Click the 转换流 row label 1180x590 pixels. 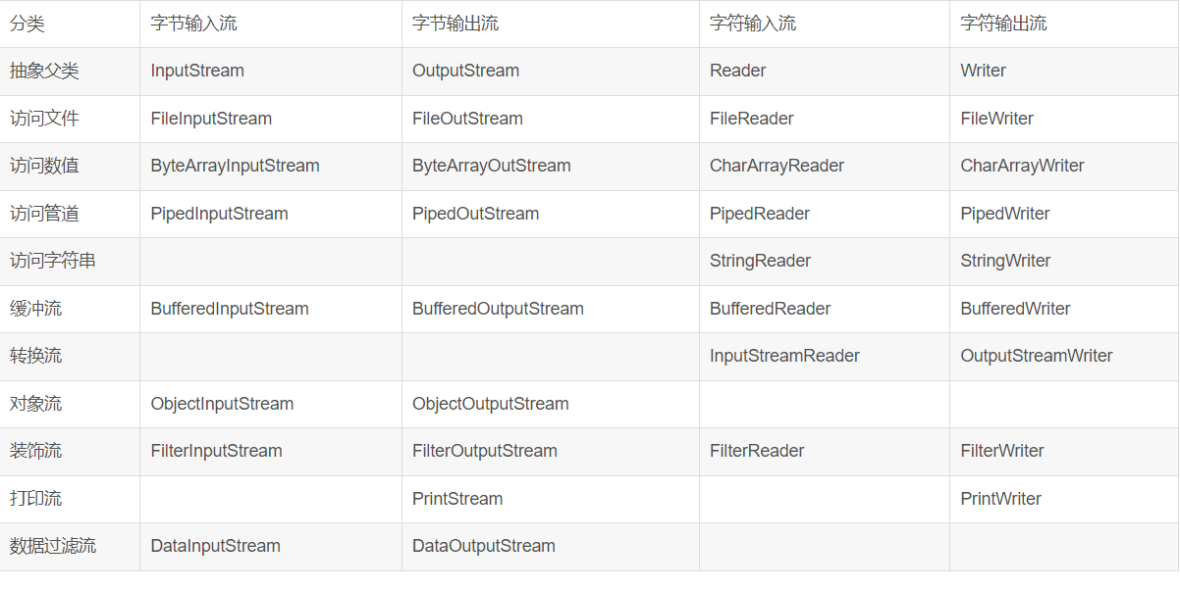(x=70, y=356)
